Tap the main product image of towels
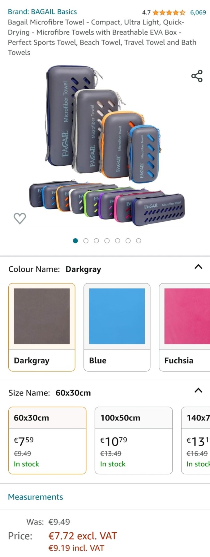This screenshot has width=210, height=557. (x=107, y=145)
